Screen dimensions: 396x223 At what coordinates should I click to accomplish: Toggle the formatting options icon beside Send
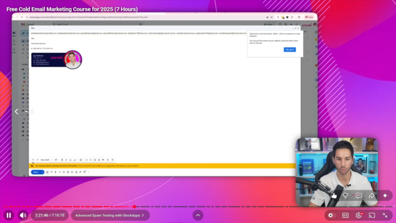(47, 172)
